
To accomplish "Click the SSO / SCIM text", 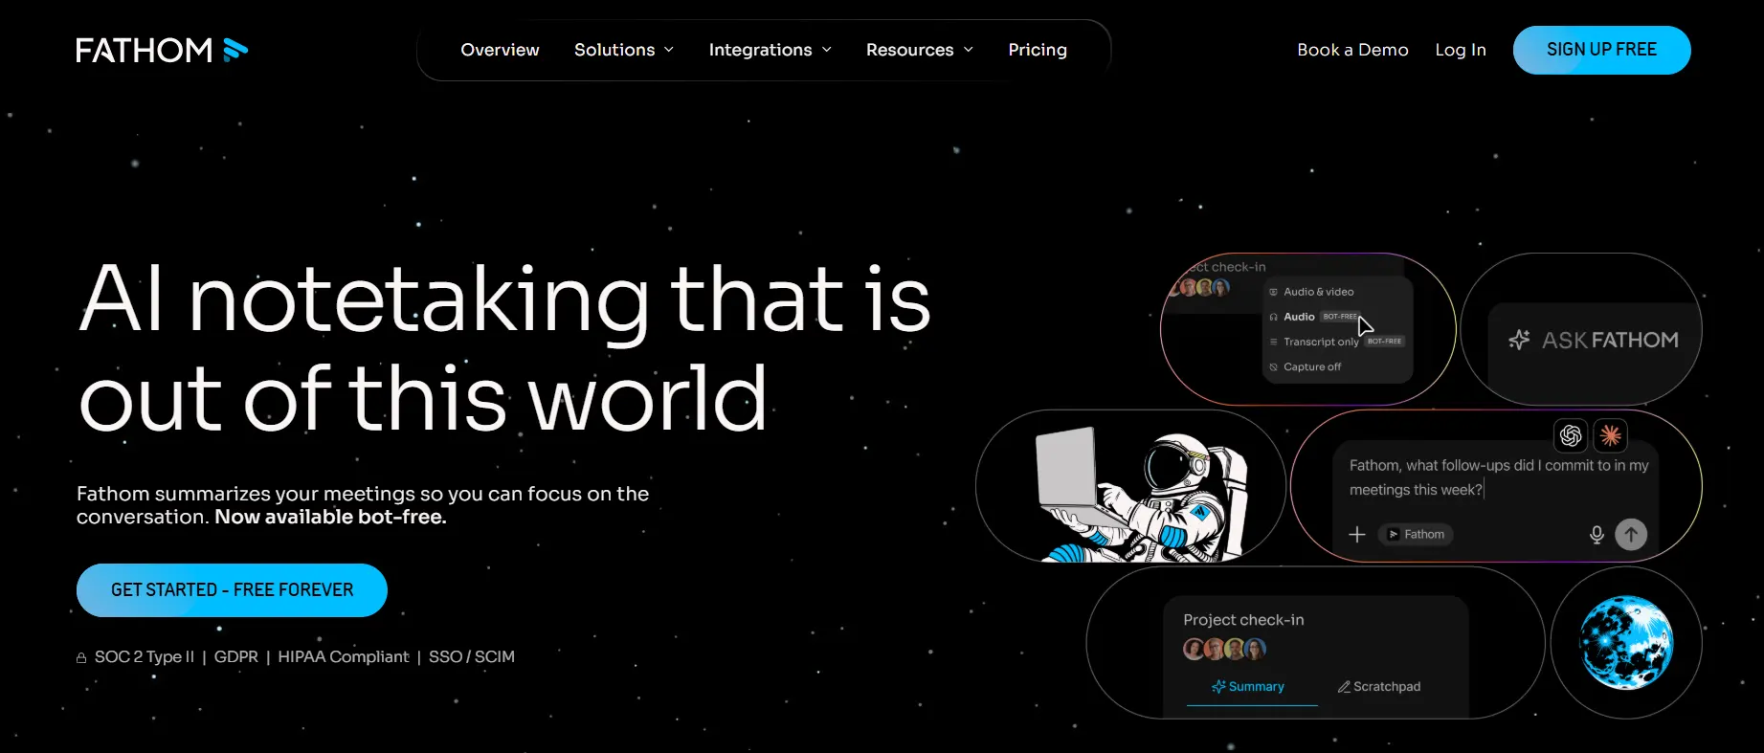I will [472, 657].
